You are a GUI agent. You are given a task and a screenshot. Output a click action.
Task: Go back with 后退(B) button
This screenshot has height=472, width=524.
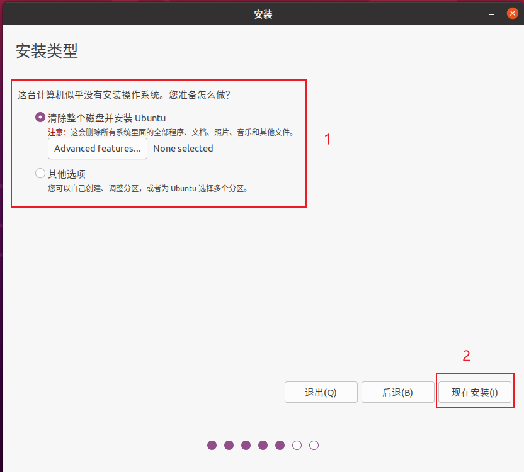(397, 392)
